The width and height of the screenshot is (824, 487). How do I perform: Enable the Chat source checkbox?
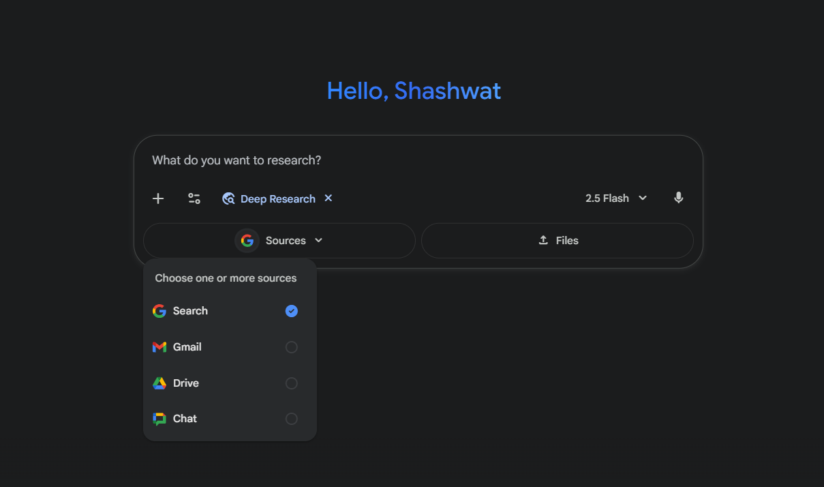[x=292, y=419]
